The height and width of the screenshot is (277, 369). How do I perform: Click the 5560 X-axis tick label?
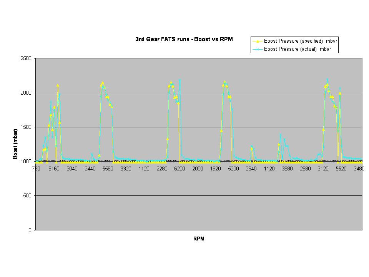tap(108, 169)
